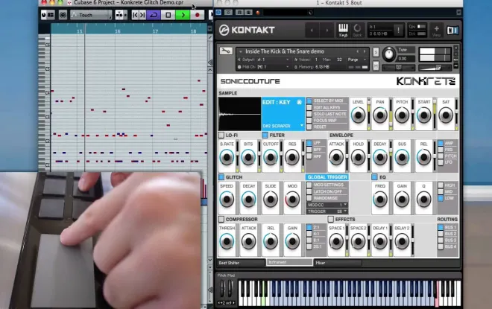Image resolution: width=492 pixels, height=309 pixels.
Task: Toggle the EQ section checkbox
Action: click(x=374, y=177)
